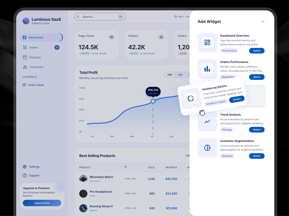The image size is (289, 216).
Task: Open the Dashboard menu item
Action: [41, 37]
